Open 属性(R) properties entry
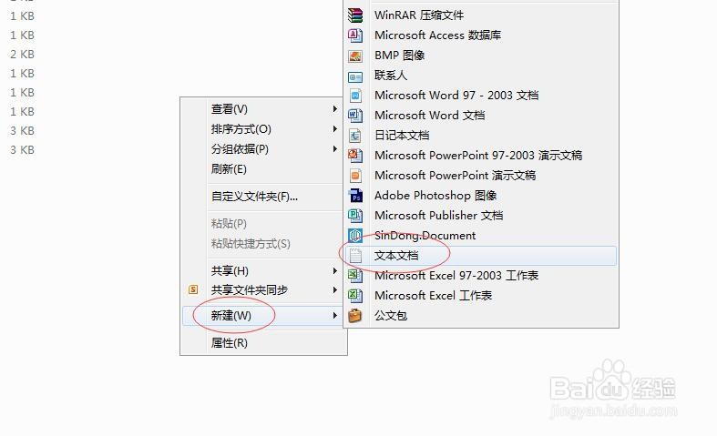717x436 pixels. click(x=263, y=343)
